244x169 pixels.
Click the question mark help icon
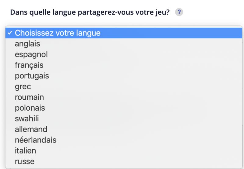[x=179, y=12]
